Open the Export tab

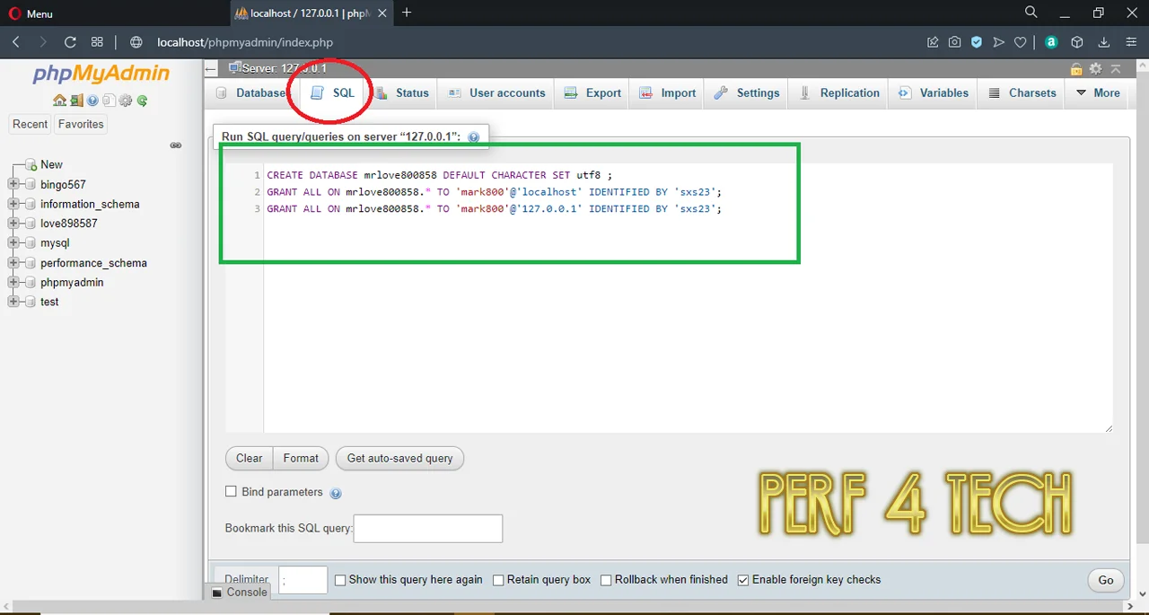coord(592,92)
